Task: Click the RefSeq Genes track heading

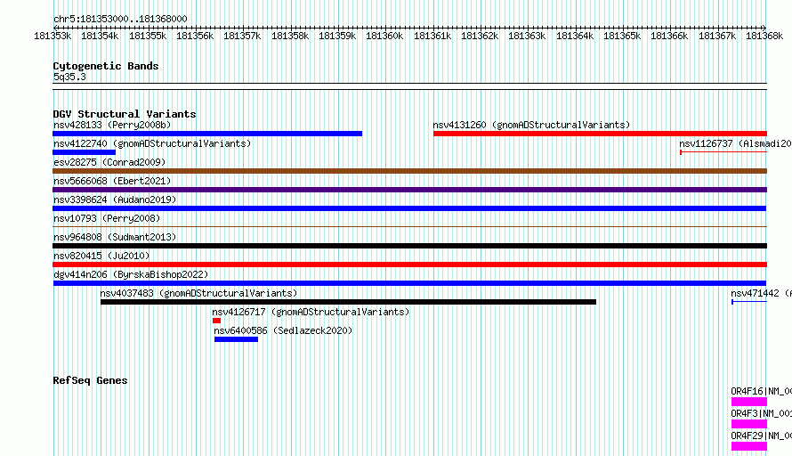Action: click(90, 380)
